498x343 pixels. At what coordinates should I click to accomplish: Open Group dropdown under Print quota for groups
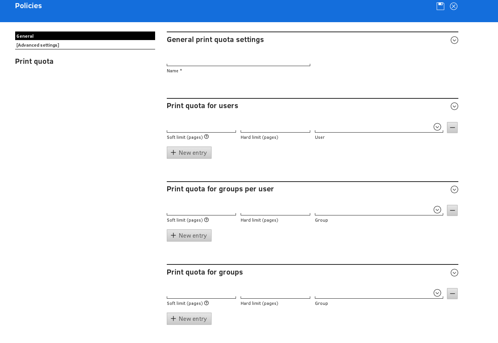(x=437, y=293)
